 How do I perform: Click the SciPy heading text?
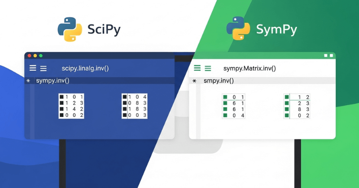pos(104,30)
